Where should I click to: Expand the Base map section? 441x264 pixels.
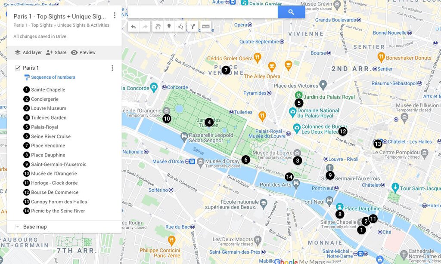coord(18,227)
